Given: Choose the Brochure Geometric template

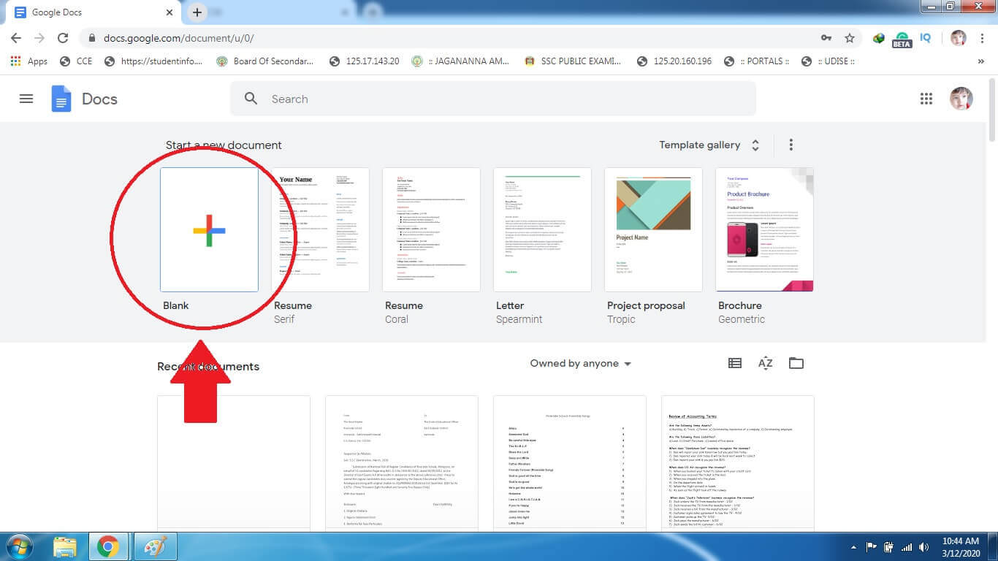Looking at the screenshot, I should tap(764, 230).
